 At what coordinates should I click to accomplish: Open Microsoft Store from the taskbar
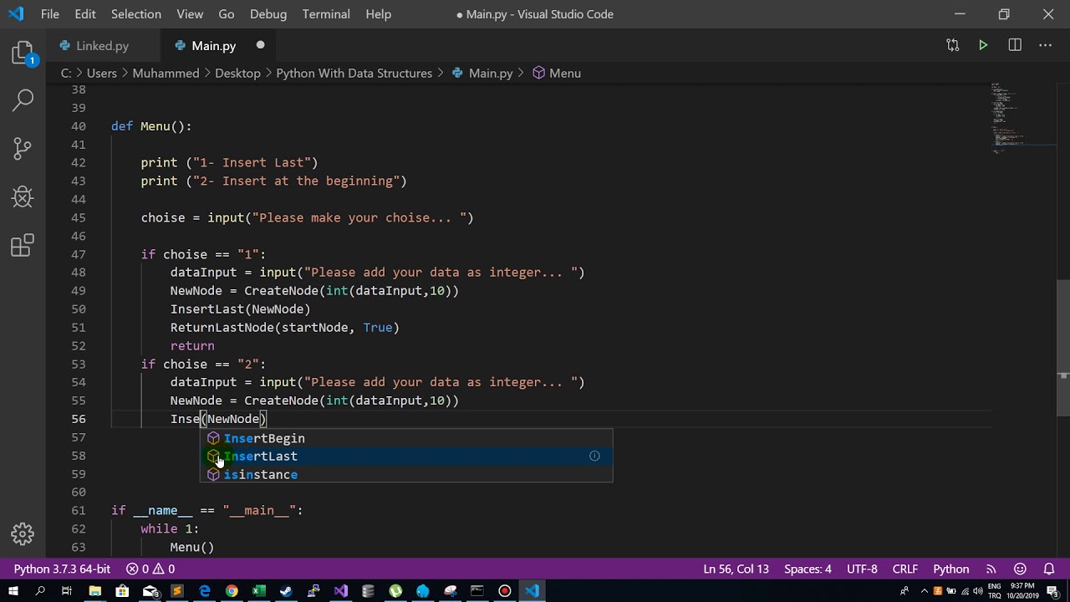click(122, 591)
